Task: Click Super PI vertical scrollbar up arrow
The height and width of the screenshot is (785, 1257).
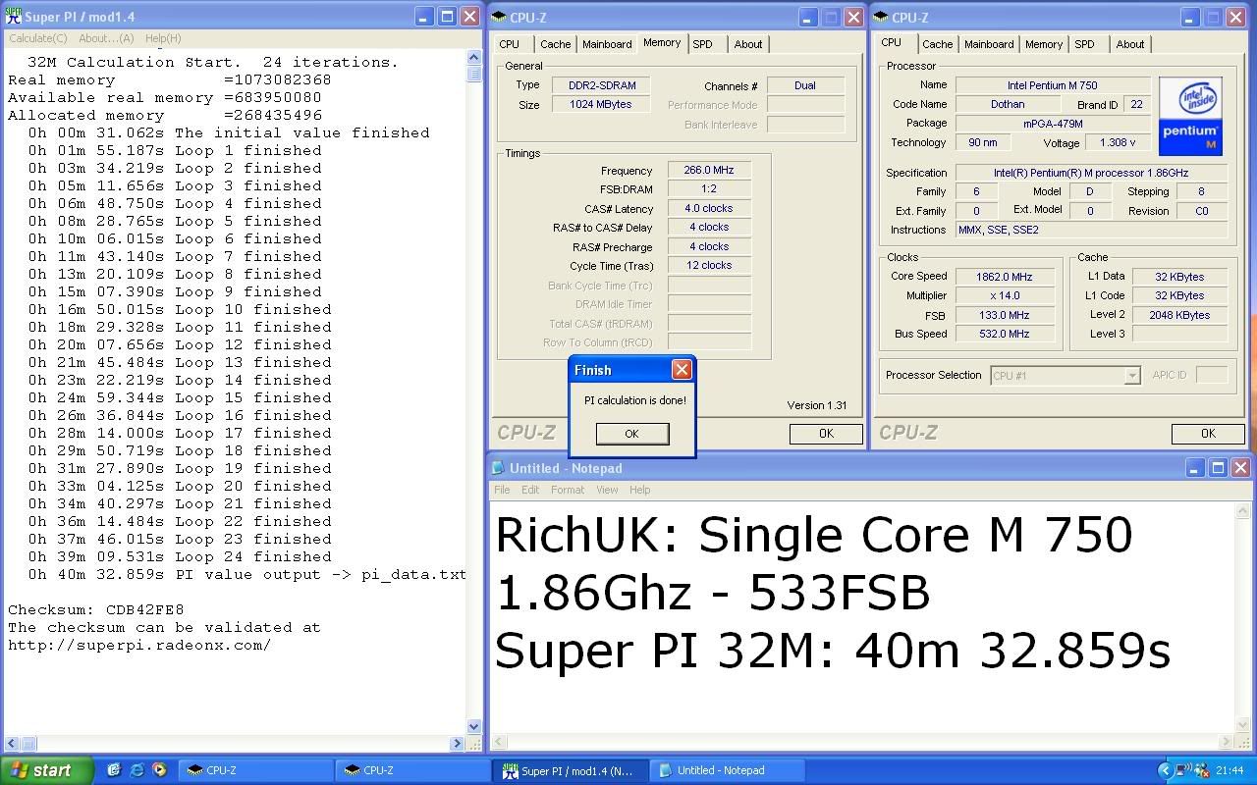Action: pyautogui.click(x=474, y=57)
